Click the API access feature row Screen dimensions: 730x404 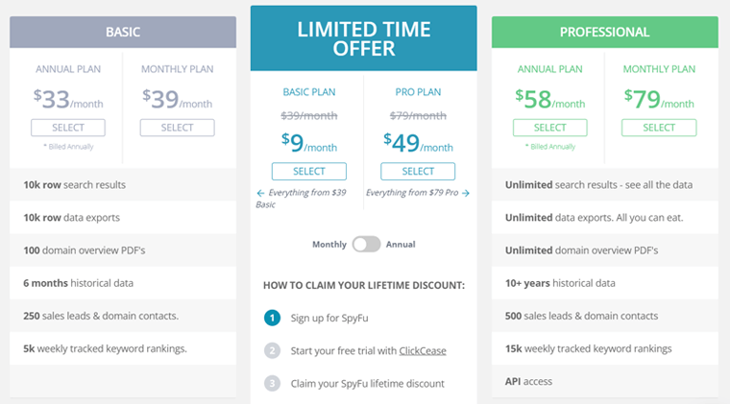coord(605,381)
